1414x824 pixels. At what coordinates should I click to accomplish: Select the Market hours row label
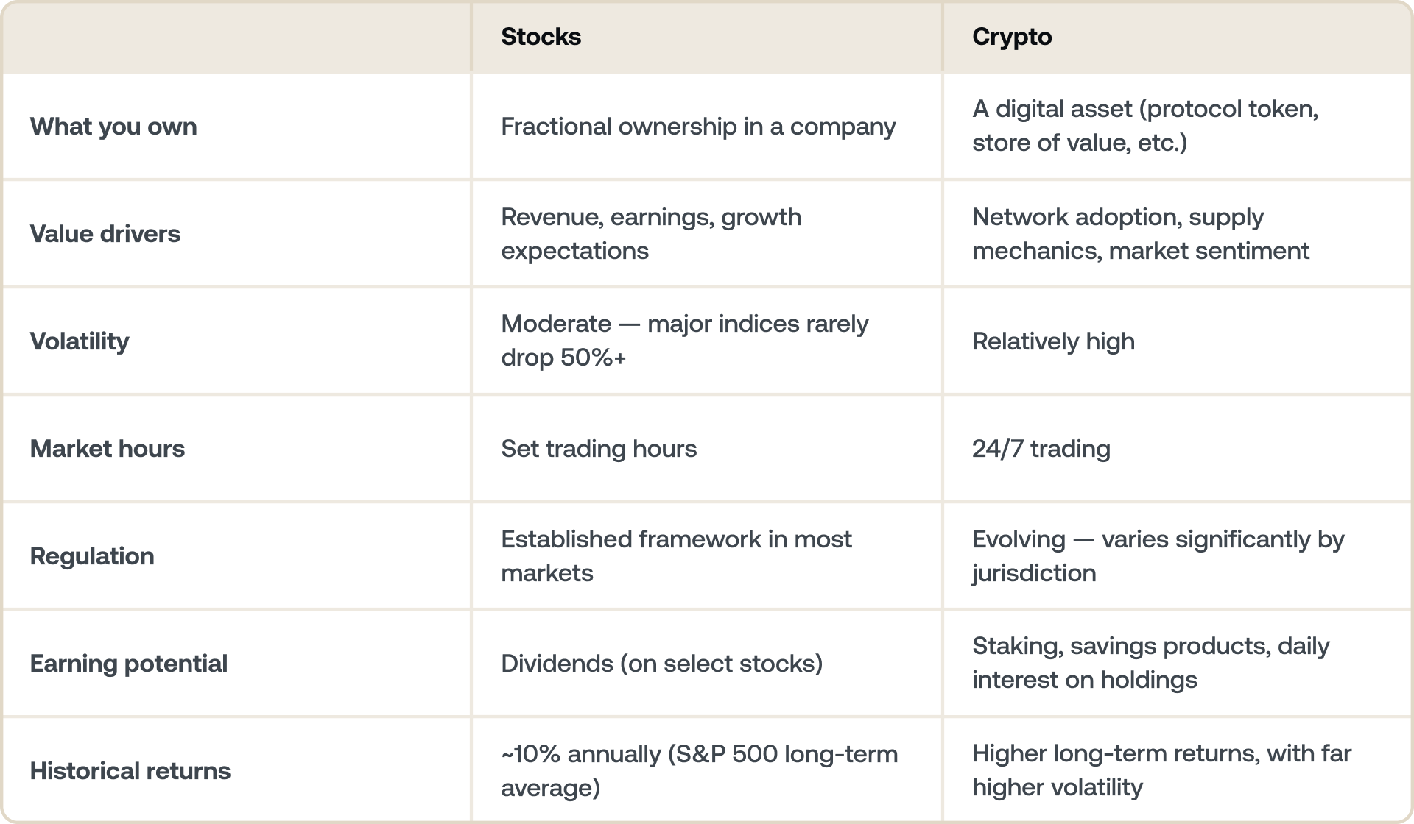coord(108,449)
